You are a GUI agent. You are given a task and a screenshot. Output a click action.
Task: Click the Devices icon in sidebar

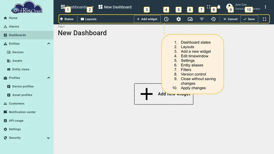[x=9, y=52]
